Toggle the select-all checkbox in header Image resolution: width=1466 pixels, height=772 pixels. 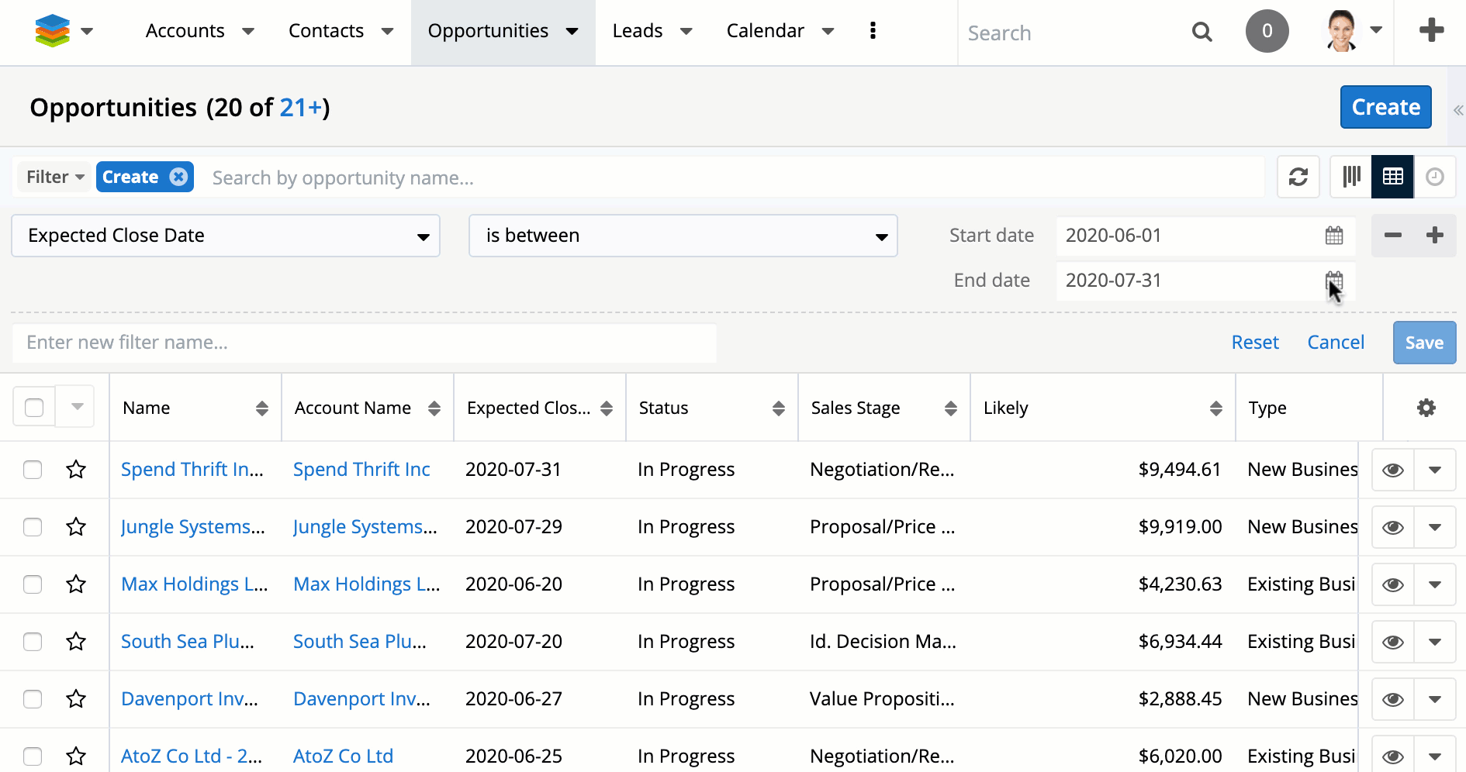[34, 408]
